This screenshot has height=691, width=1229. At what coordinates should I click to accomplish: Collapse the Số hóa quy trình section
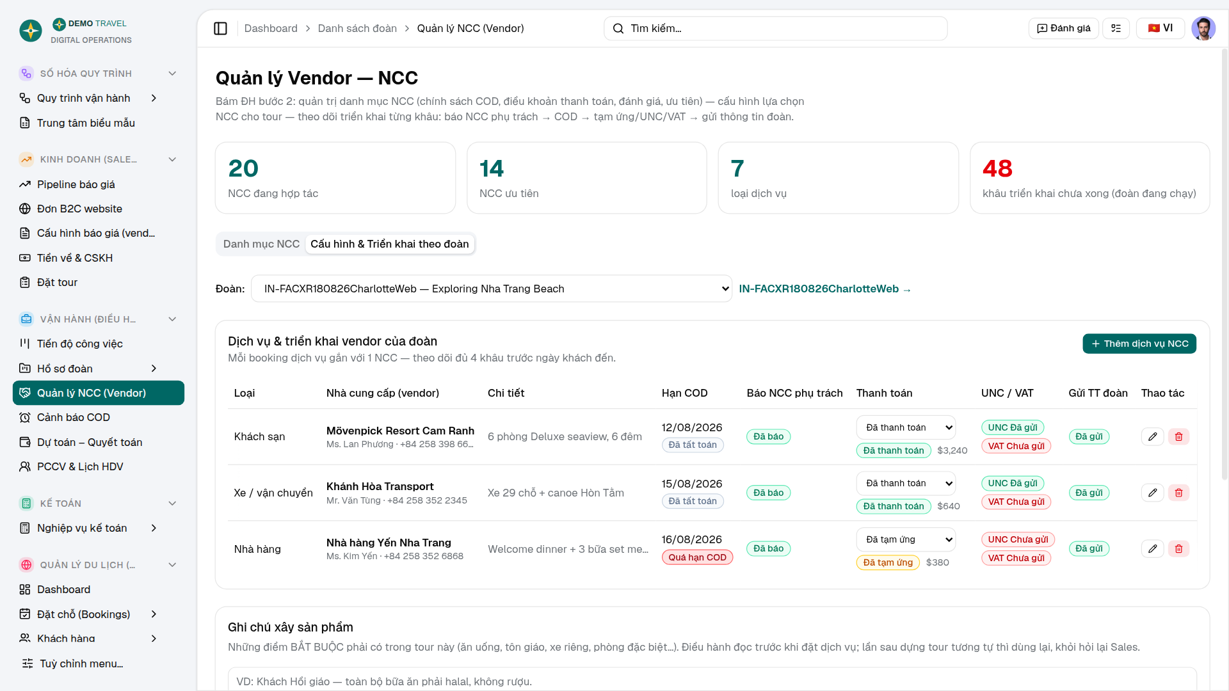(x=172, y=74)
